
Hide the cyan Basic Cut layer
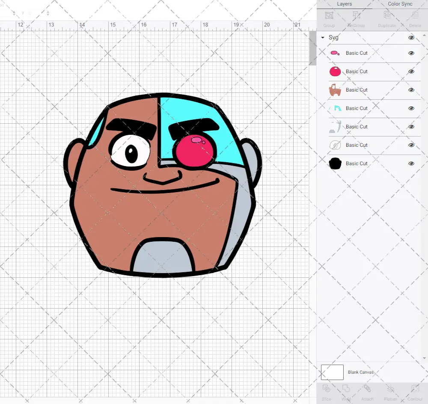pyautogui.click(x=411, y=108)
